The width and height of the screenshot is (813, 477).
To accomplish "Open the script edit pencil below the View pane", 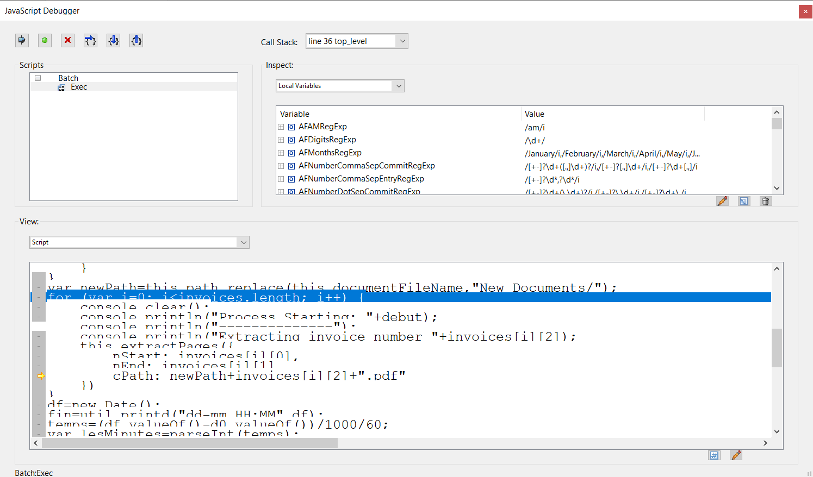I will (736, 455).
